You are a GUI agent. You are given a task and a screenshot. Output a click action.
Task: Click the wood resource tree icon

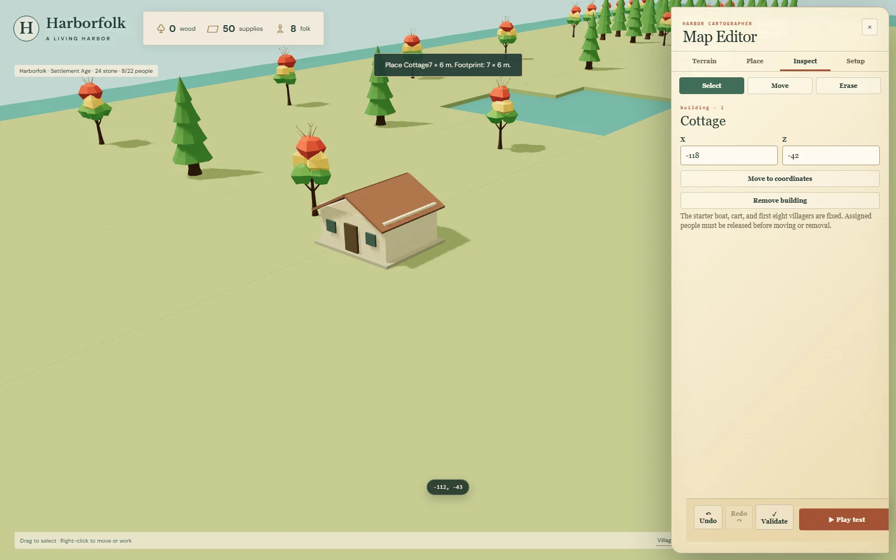coord(161,29)
